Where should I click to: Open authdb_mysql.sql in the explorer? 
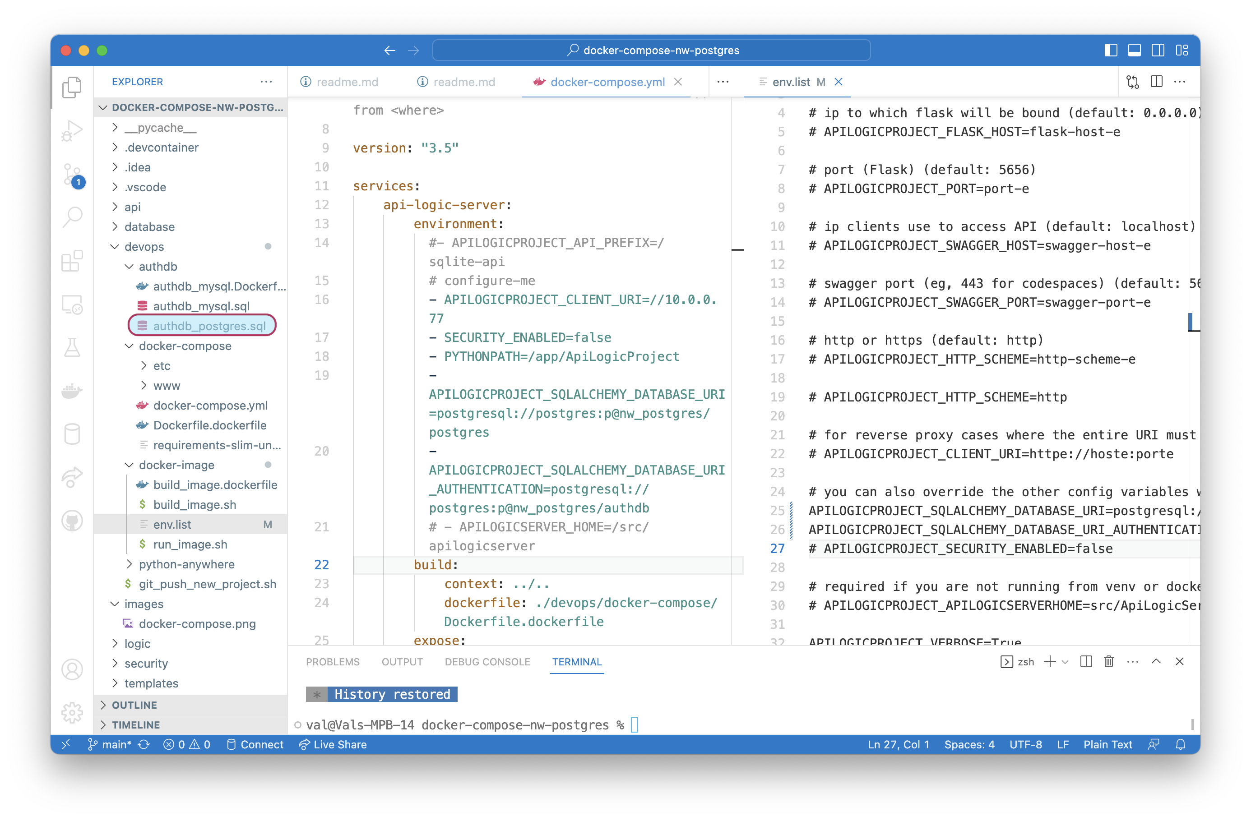[x=201, y=306]
